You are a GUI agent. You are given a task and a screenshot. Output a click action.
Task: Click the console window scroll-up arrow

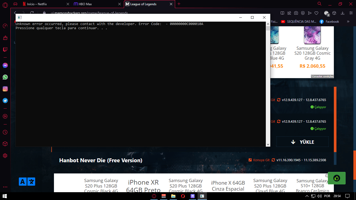[268, 24]
